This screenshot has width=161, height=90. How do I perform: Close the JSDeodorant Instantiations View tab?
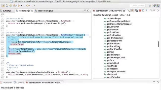click(61, 82)
